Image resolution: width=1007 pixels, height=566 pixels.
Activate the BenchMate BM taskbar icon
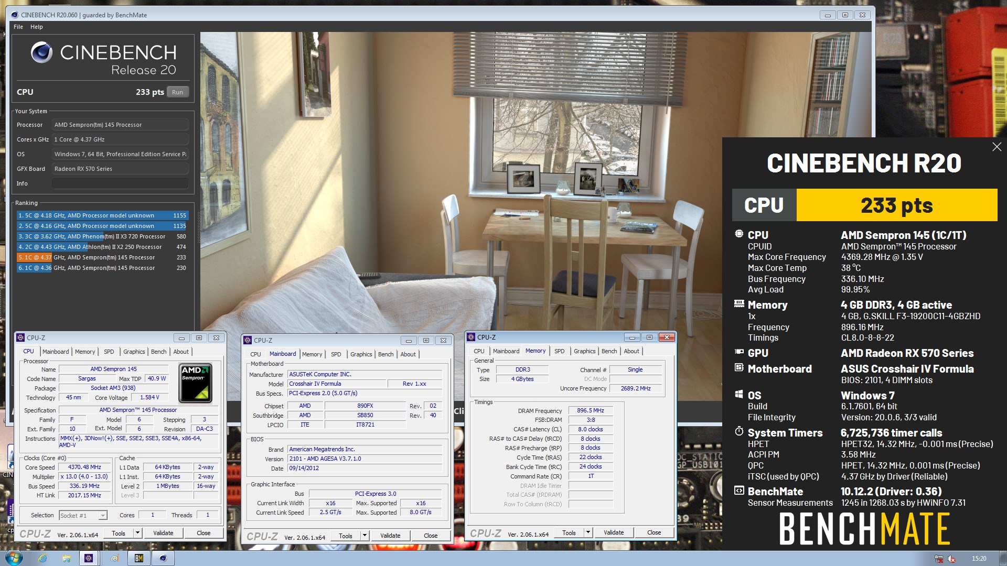[x=139, y=558]
